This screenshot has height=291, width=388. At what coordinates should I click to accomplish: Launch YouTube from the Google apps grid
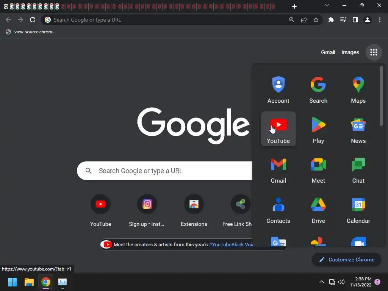[278, 129]
